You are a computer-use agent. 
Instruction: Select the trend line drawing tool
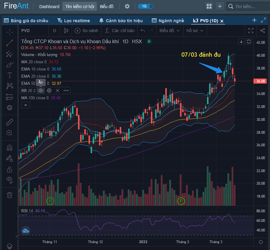pyautogui.click(x=10, y=43)
